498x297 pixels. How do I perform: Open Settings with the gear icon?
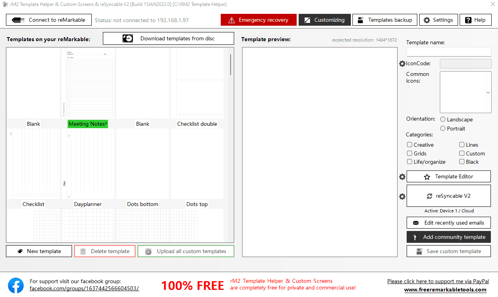[x=438, y=20]
